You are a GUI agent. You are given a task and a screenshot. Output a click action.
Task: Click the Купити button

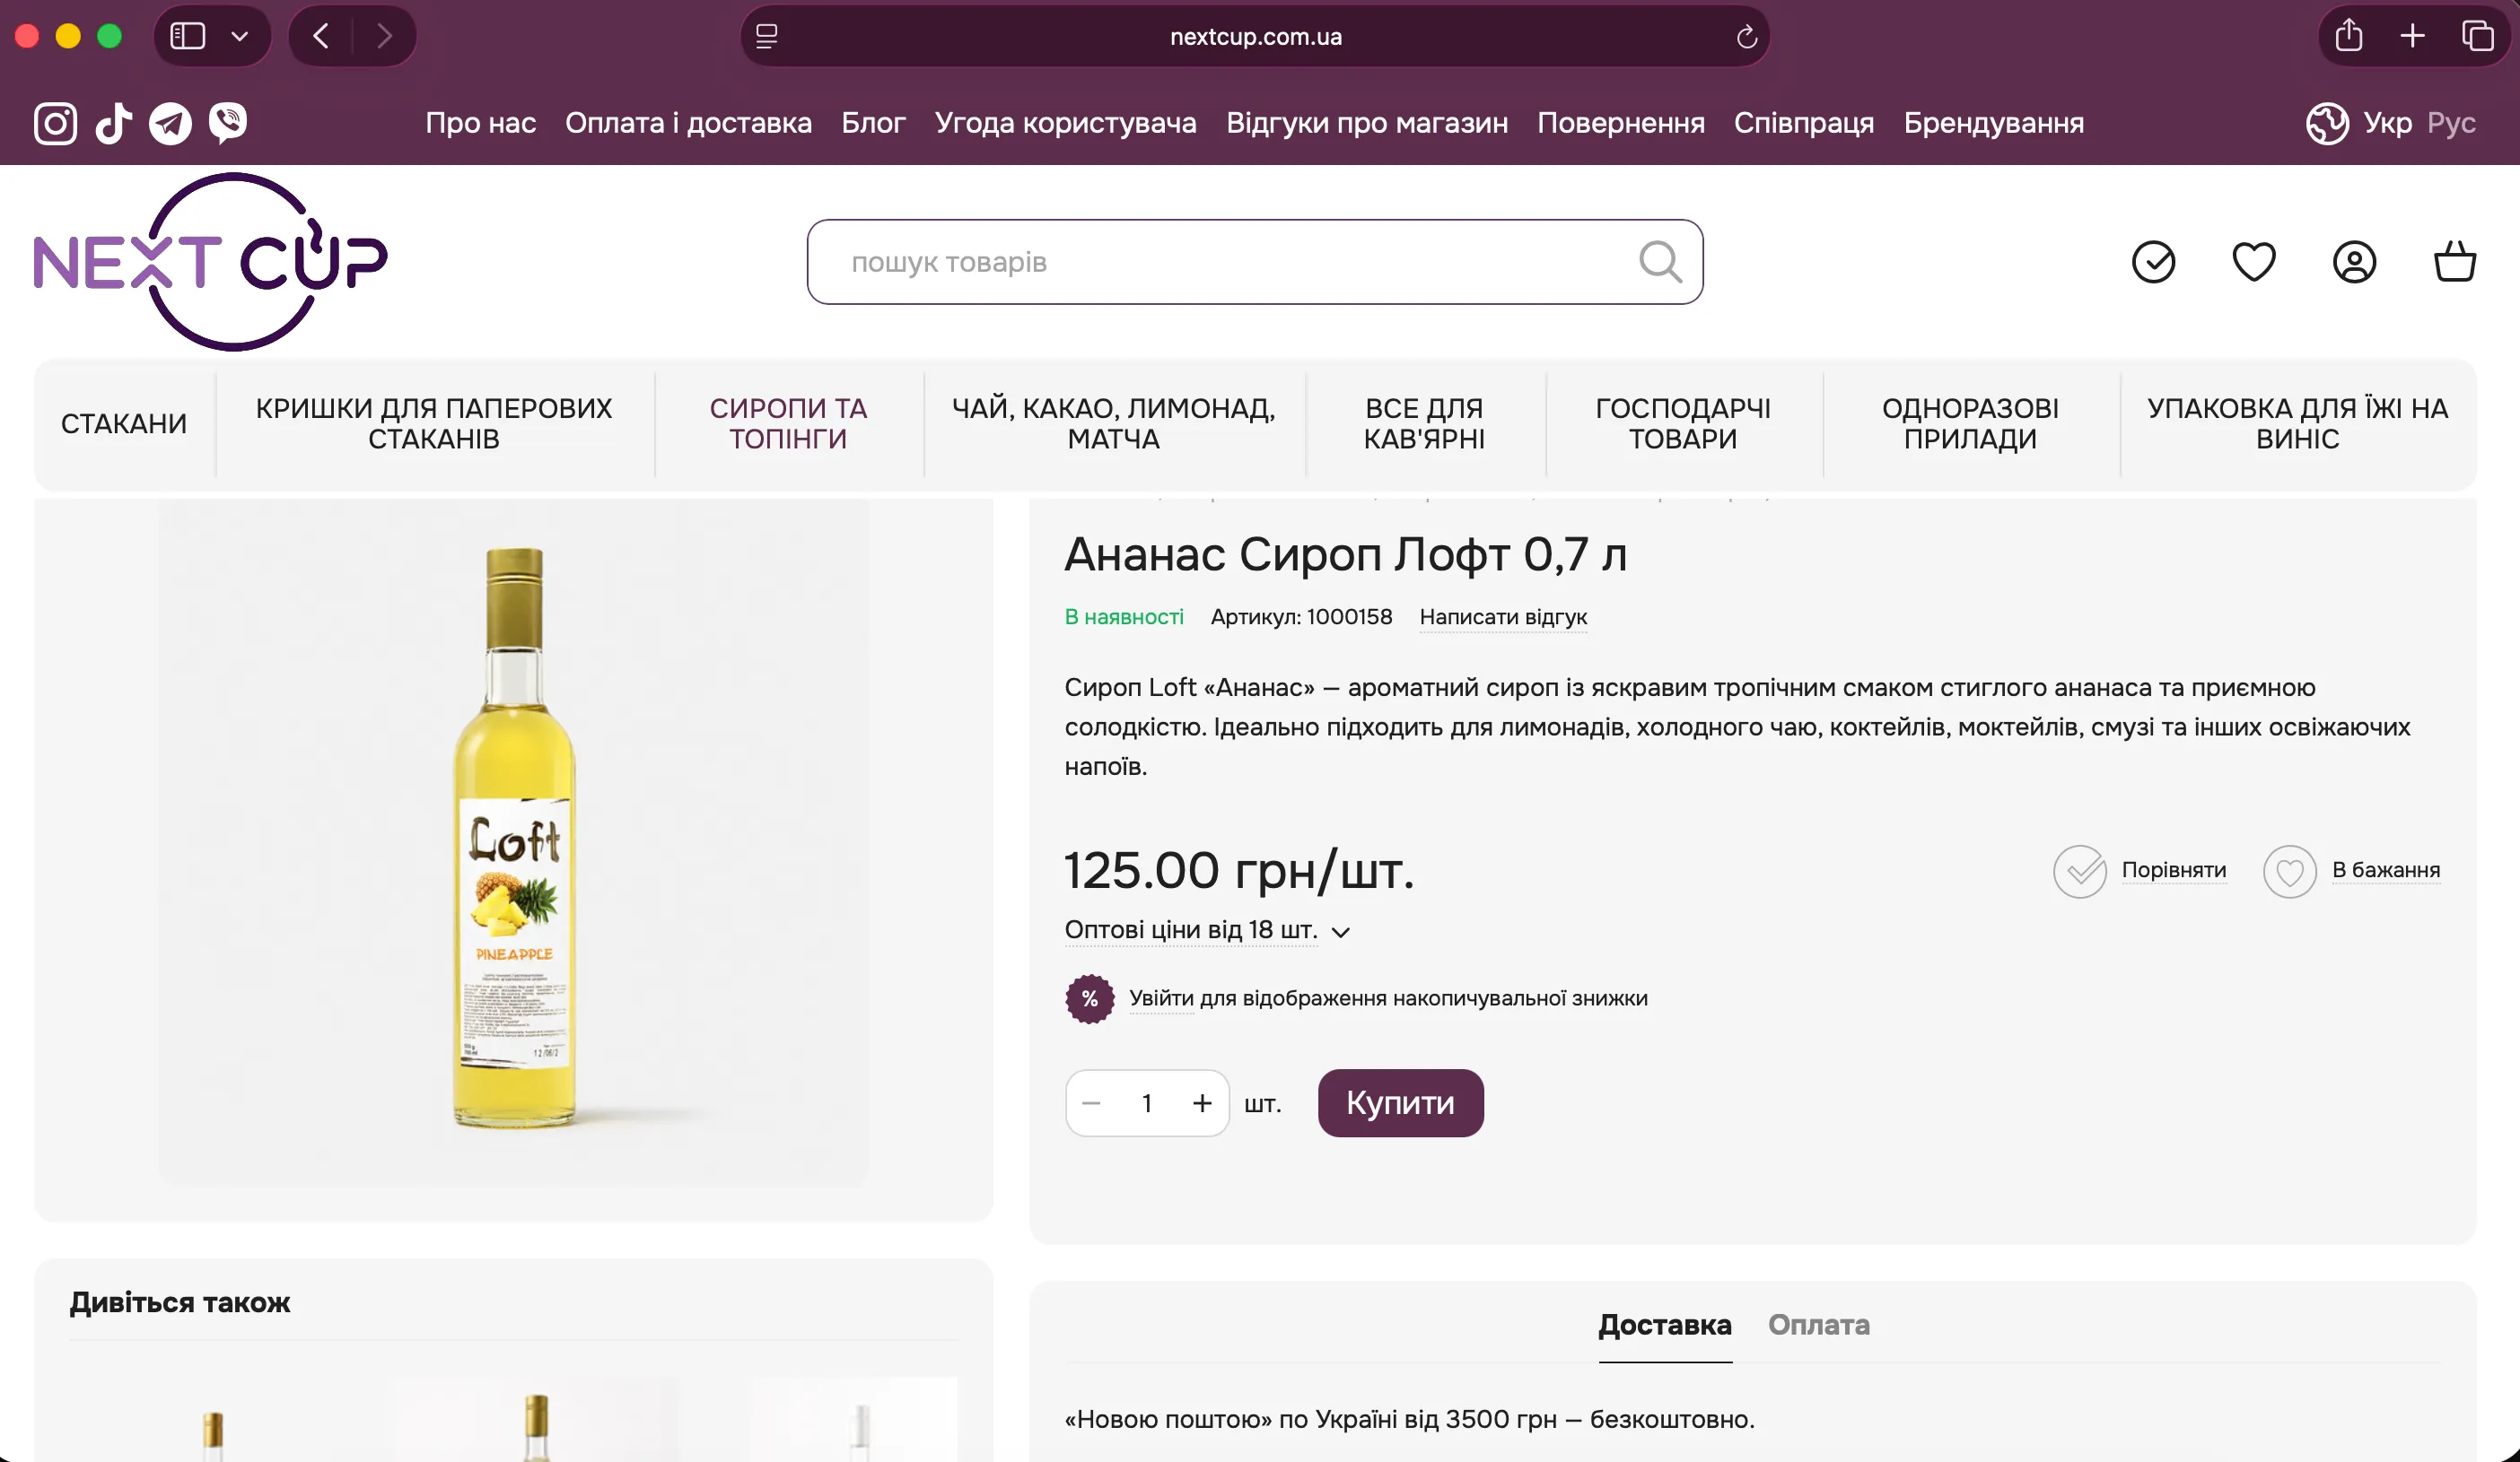point(1400,1103)
